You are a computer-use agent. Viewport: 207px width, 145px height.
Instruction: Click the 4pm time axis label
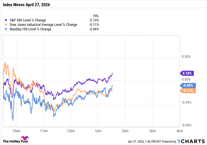179,131
